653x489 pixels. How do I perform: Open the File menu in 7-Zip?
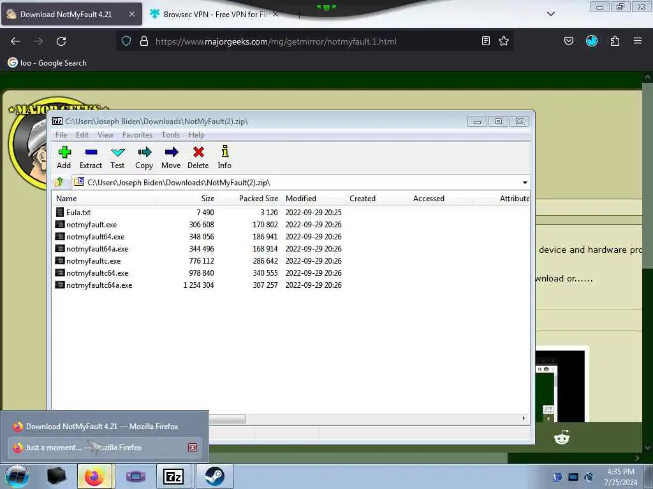(61, 135)
